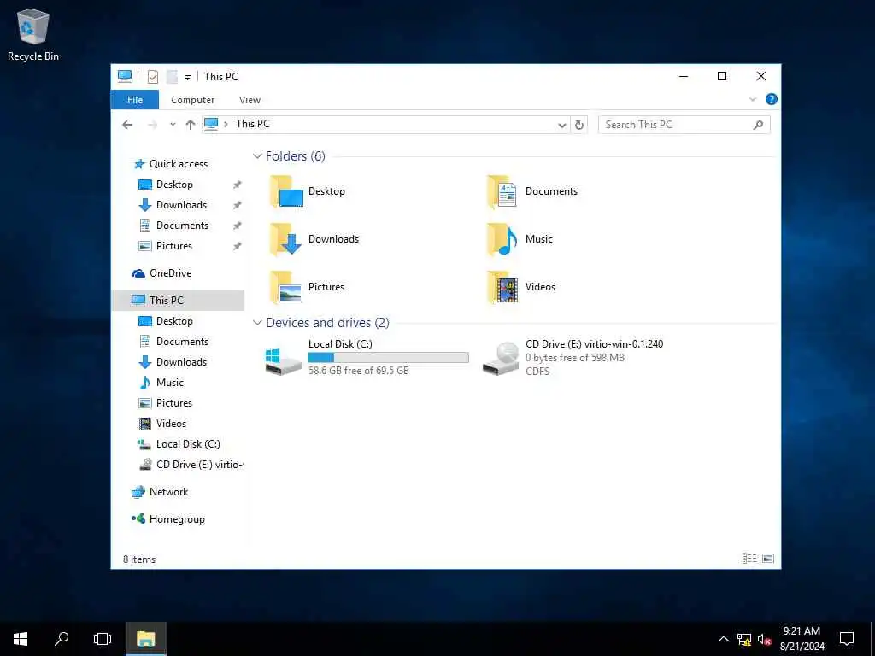875x656 pixels.
Task: Open the Windows Start menu
Action: (x=21, y=639)
